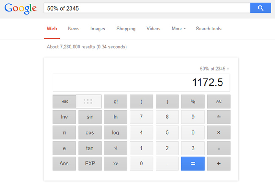Hit the multiplication operator key
Viewport: 275px width, 183px height.
[219, 132]
